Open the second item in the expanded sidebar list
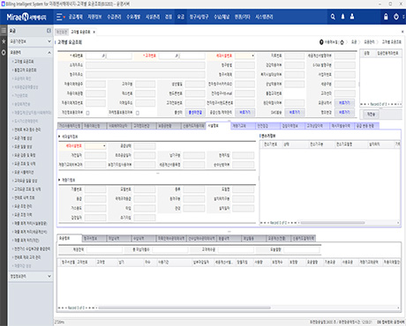This screenshot has width=406, height=326. click(x=26, y=70)
